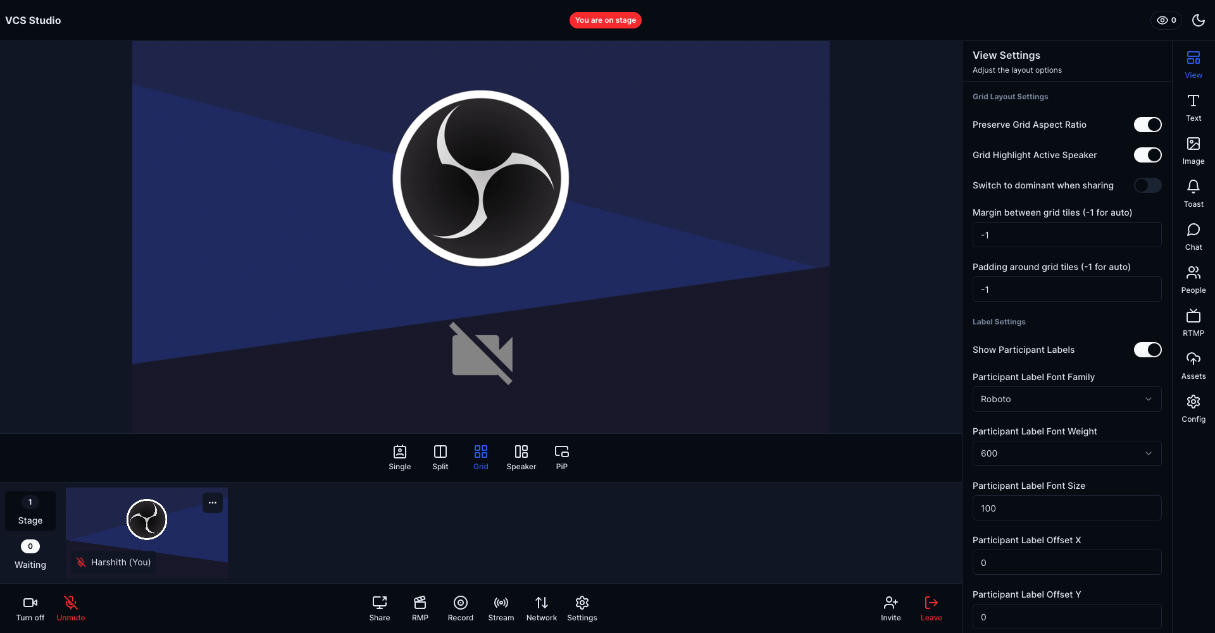This screenshot has height=633, width=1215.
Task: Open the People panel
Action: pyautogui.click(x=1193, y=280)
